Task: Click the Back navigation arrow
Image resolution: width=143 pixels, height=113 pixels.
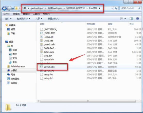Action: (x=4, y=9)
